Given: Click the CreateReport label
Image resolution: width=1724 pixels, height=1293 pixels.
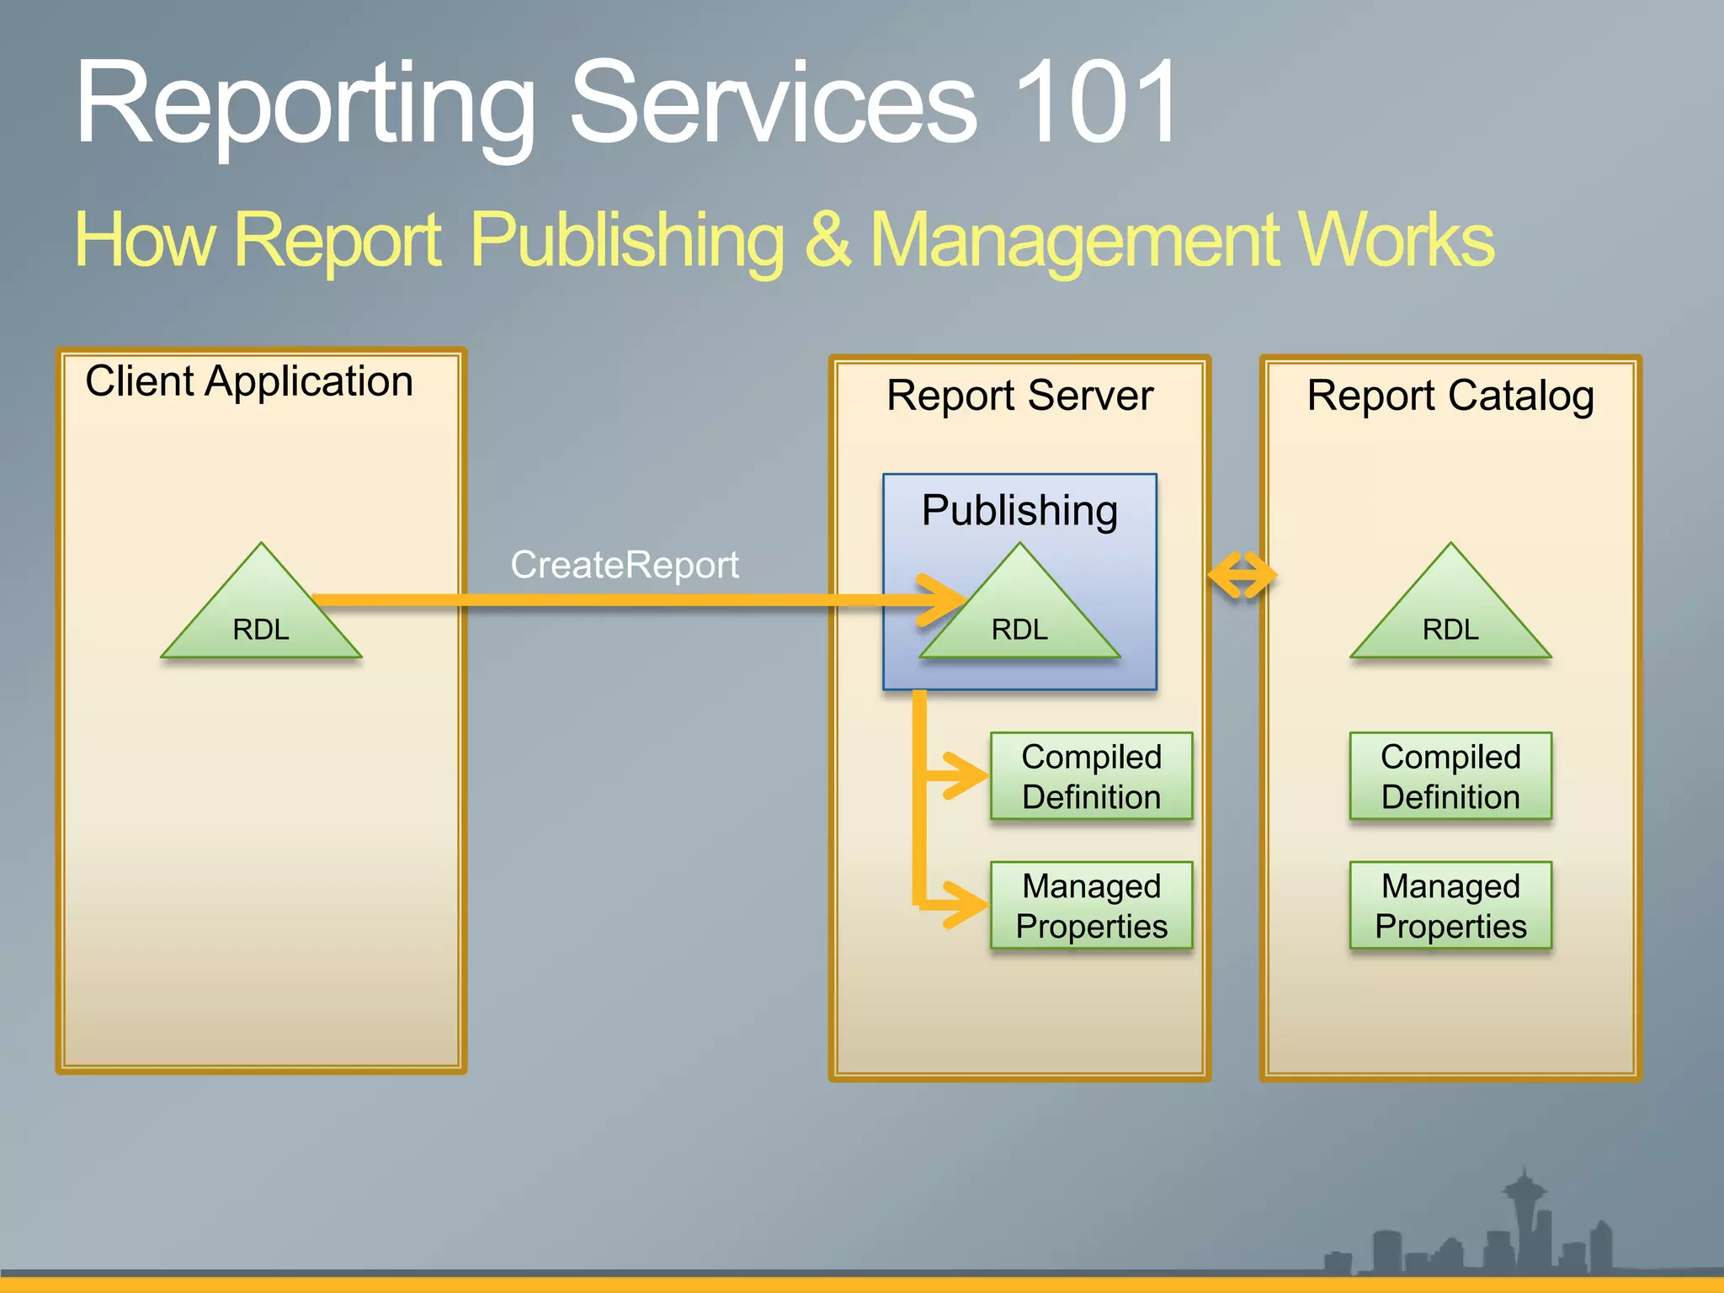Looking at the screenshot, I should (624, 564).
